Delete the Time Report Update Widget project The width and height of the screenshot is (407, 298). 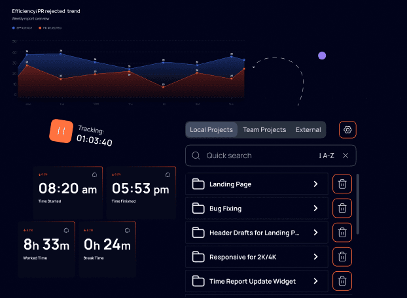pos(342,281)
